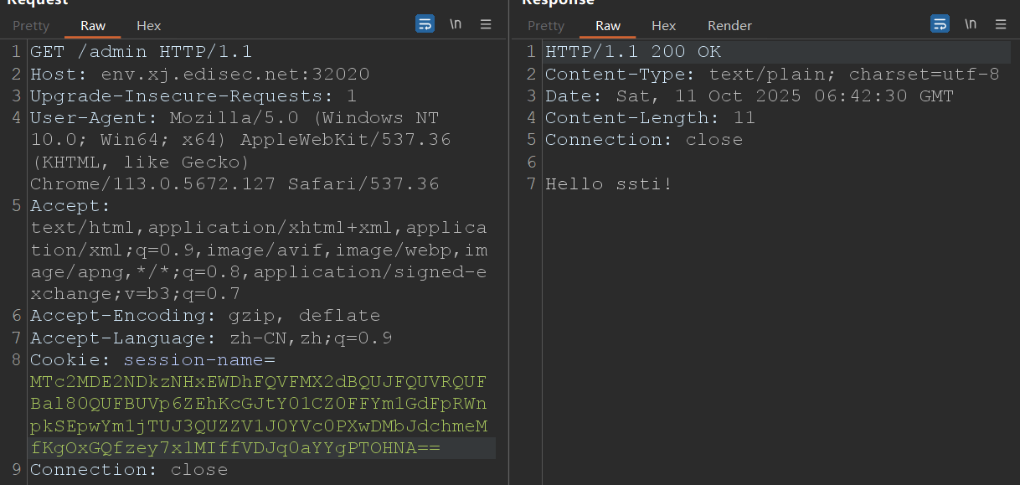Toggle word wrap icon in Response panel
This screenshot has width=1020, height=485.
tap(940, 24)
